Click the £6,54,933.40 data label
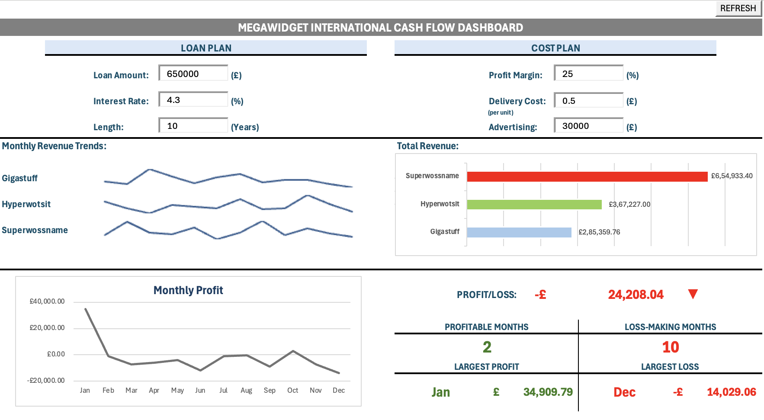This screenshot has height=420, width=764. (x=732, y=176)
